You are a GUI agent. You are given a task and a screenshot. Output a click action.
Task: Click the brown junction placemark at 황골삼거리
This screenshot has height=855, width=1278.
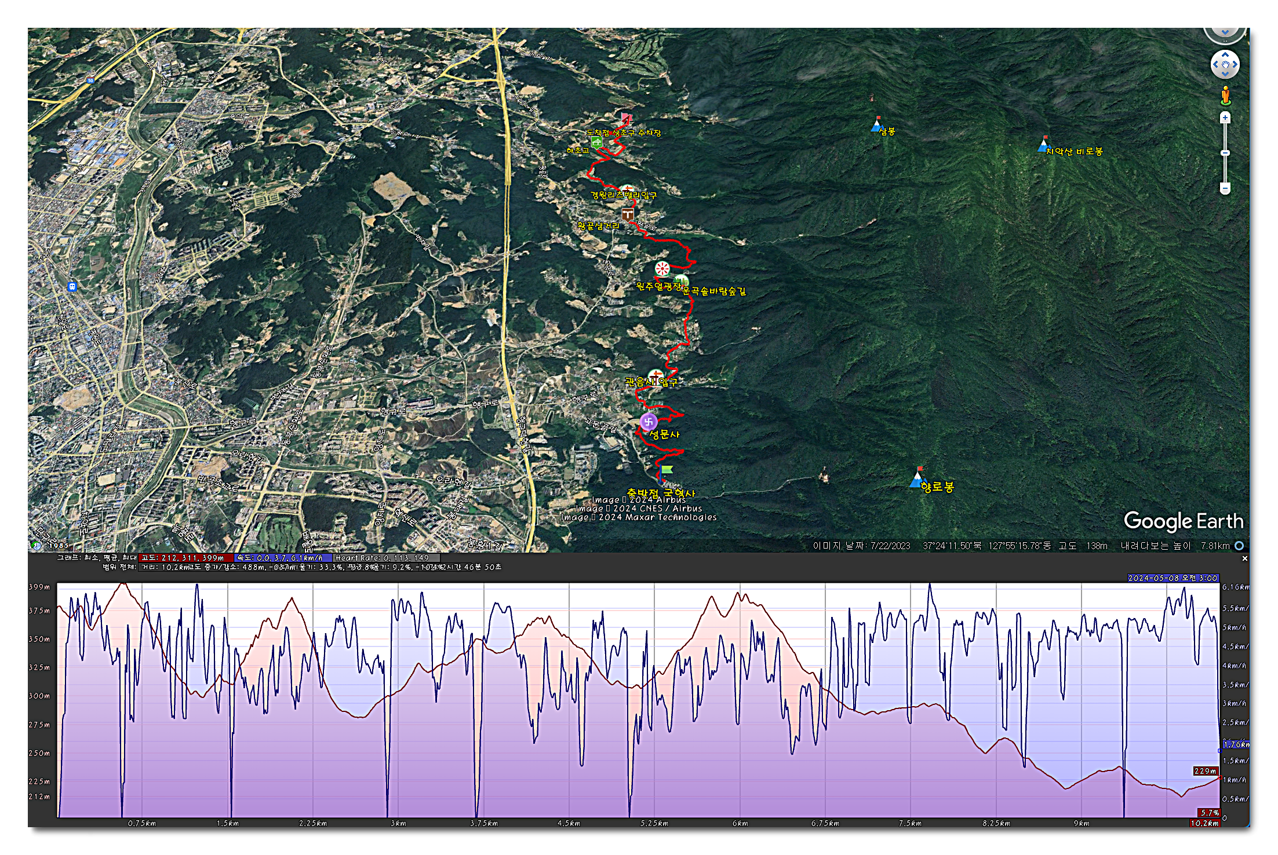pyautogui.click(x=627, y=214)
